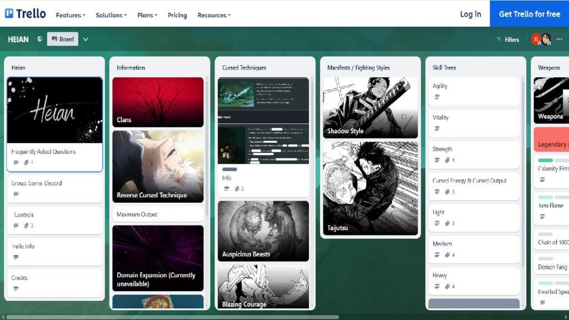Expand the Solutions dropdown menu

(111, 15)
